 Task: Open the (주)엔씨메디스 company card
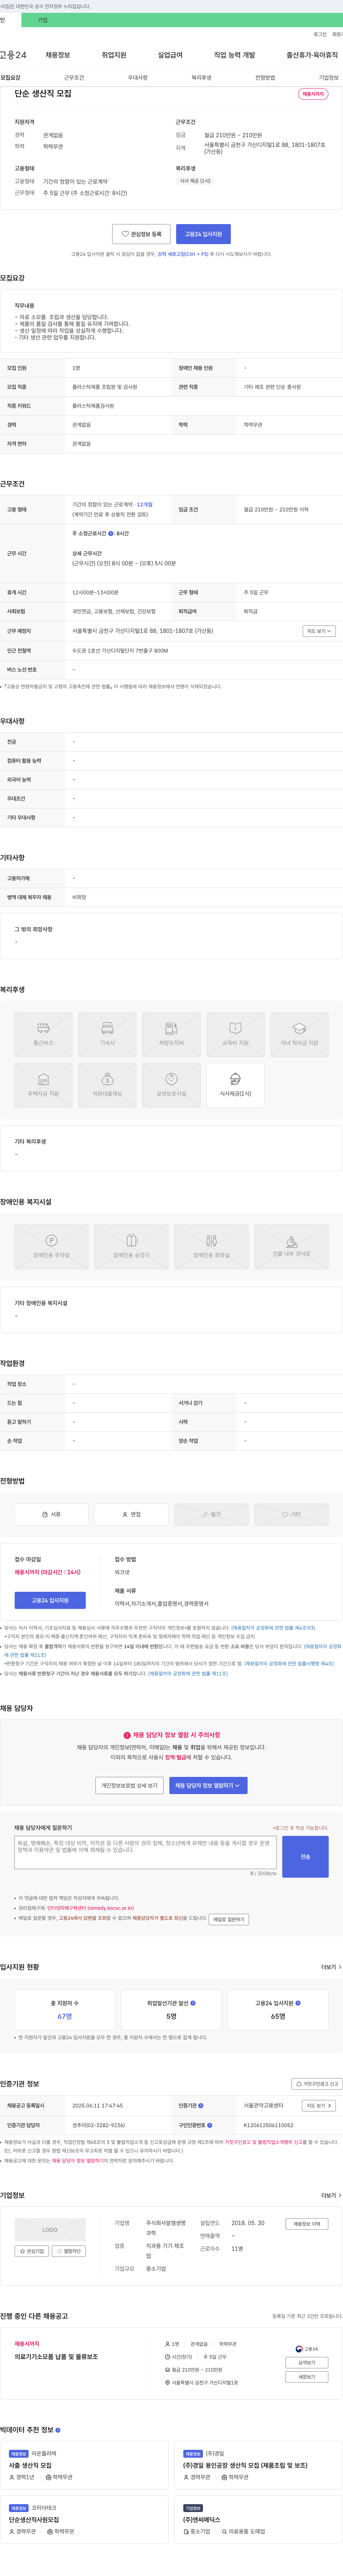(258, 2519)
